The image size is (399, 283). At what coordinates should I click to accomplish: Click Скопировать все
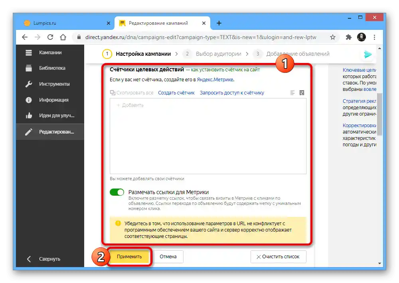[135, 93]
